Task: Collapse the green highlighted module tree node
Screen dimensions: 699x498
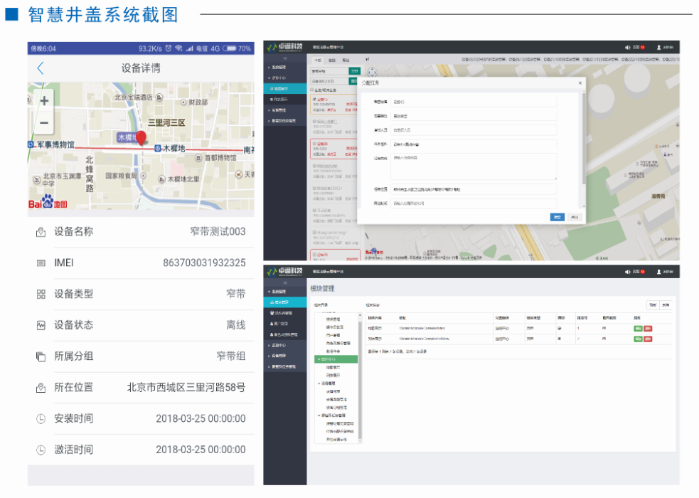Action: 319,359
